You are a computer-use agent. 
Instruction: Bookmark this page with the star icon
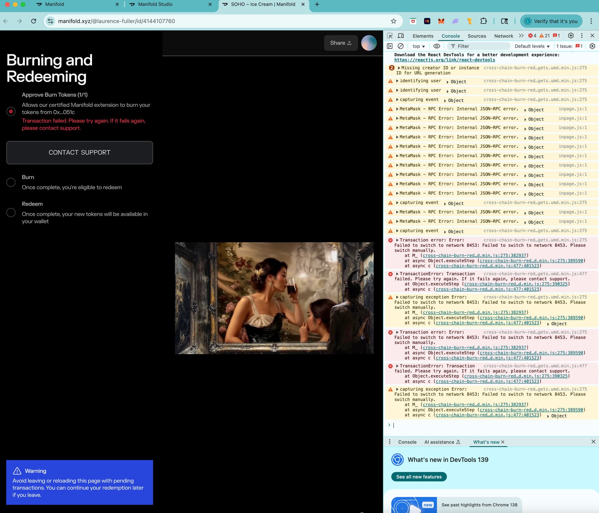[393, 21]
